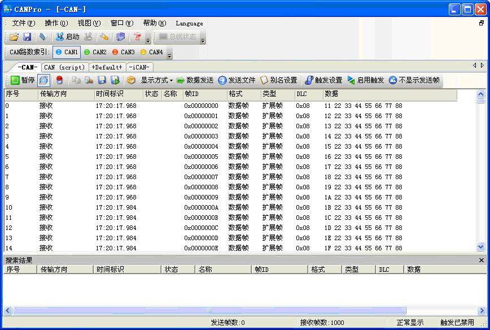The height and width of the screenshot is (330, 490).
Task: Open 触发设置 trigger settings
Action: click(x=324, y=80)
